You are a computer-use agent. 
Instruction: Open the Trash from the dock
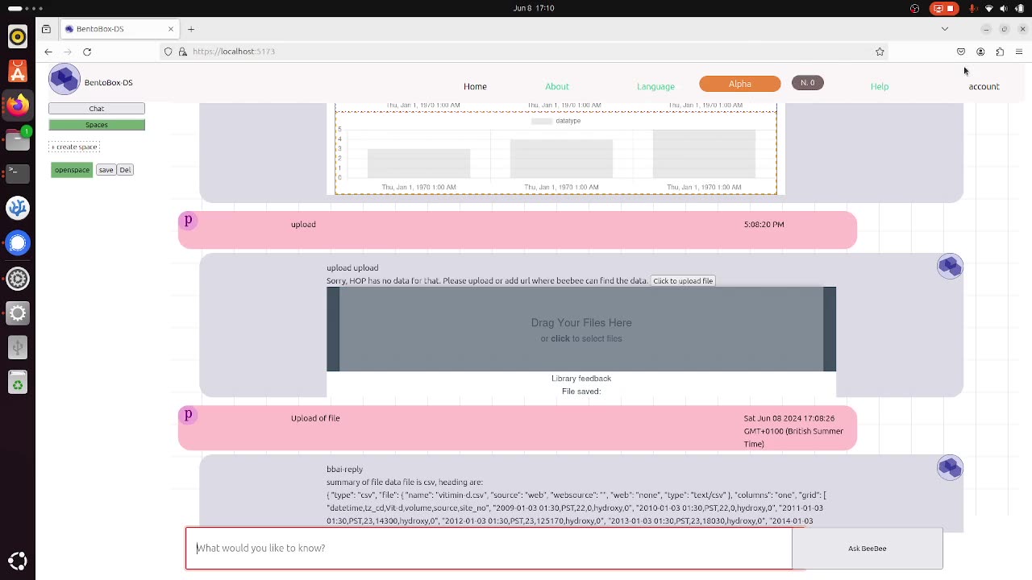click(18, 382)
